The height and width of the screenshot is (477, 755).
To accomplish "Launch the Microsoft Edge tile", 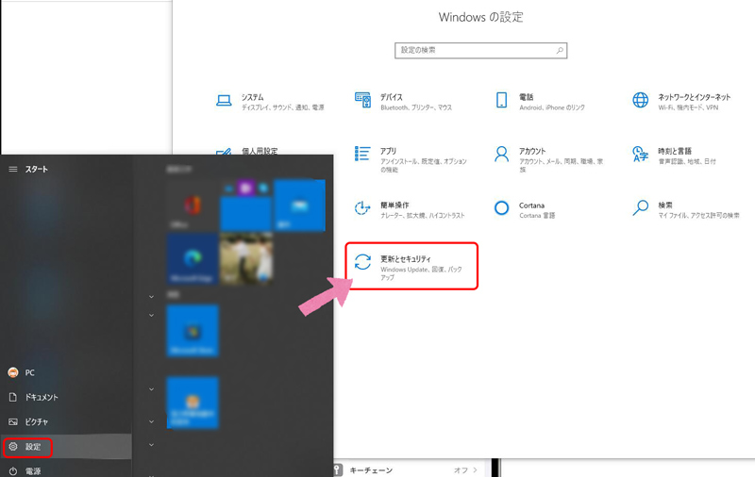I will point(193,259).
